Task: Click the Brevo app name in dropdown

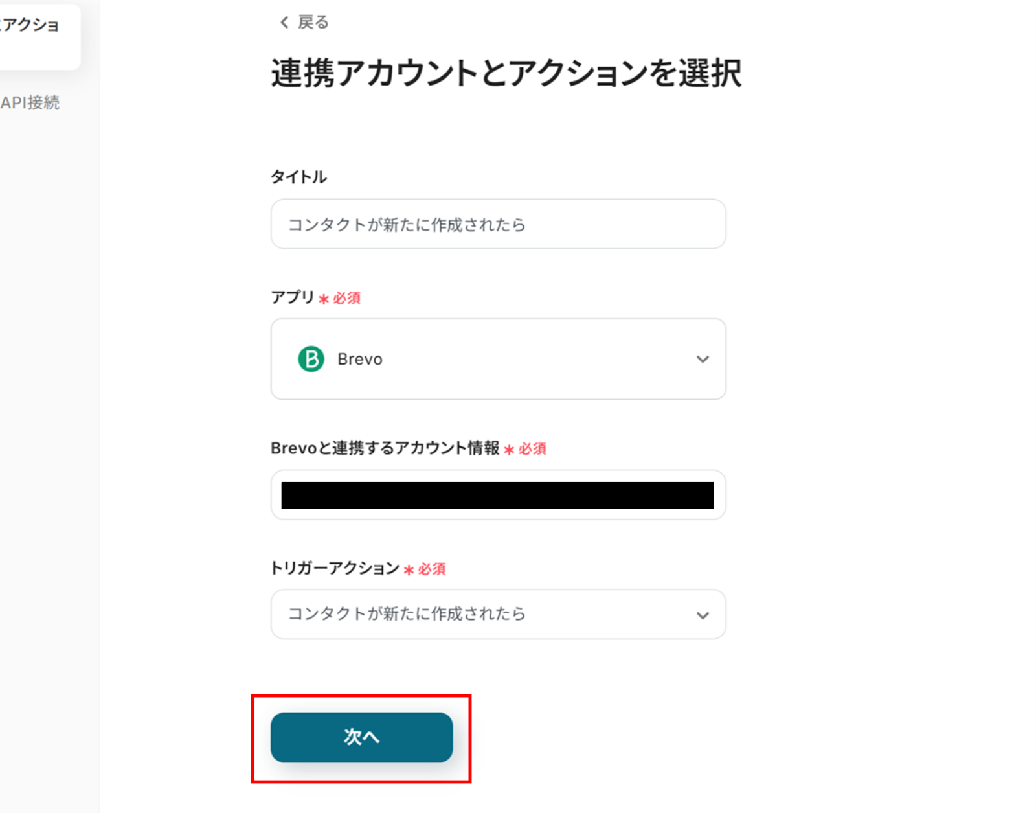Action: 360,359
